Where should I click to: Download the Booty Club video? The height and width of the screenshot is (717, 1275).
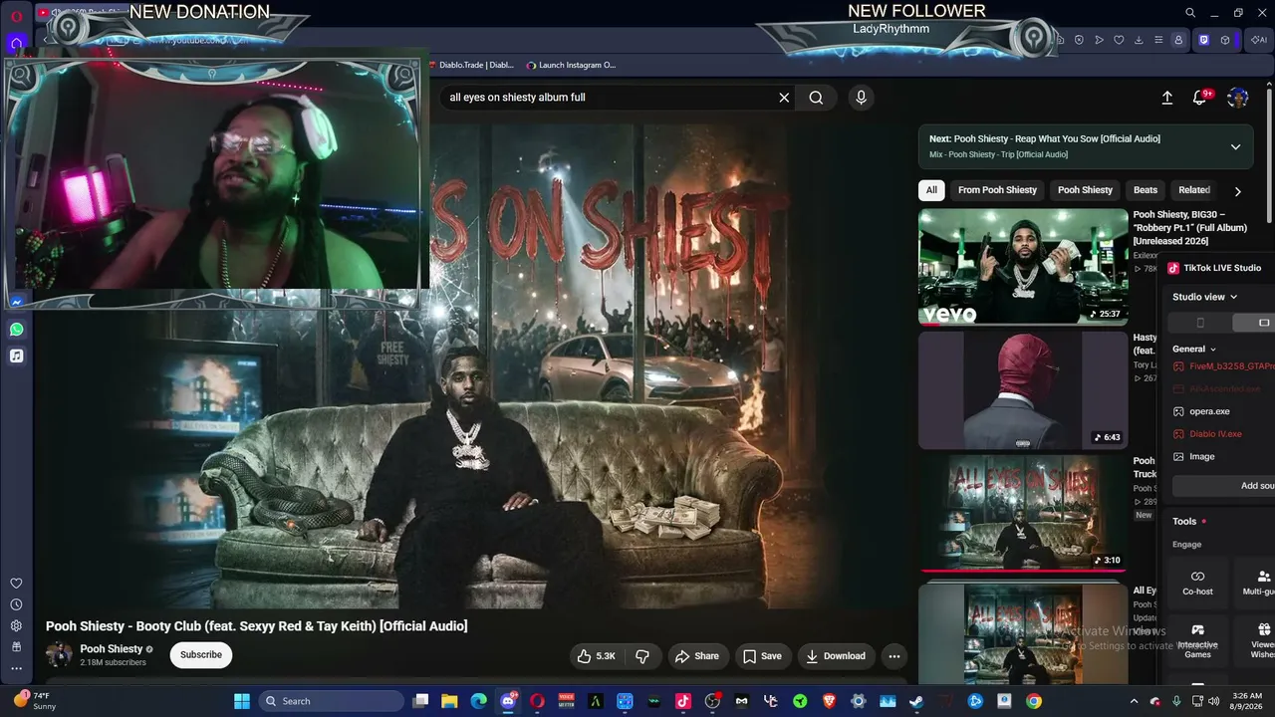(836, 656)
